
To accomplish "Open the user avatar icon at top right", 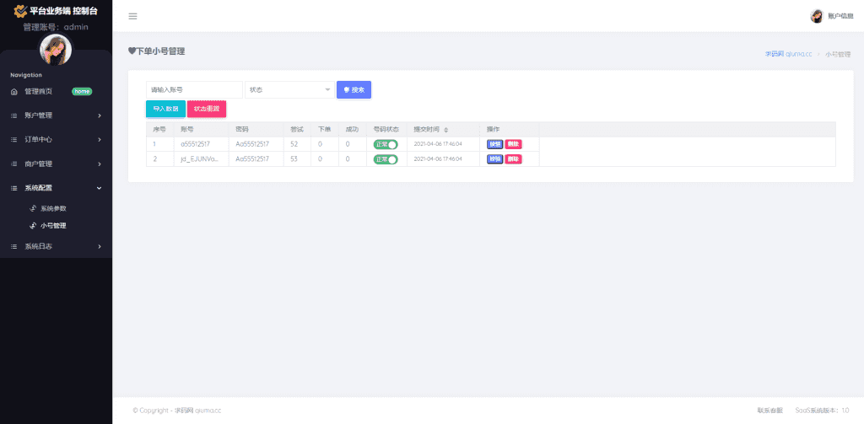I will click(816, 16).
